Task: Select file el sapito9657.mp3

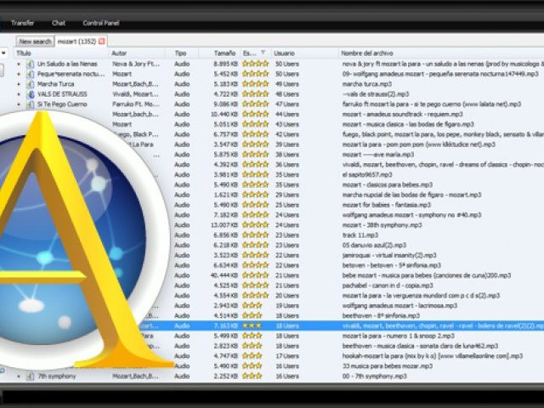Action: click(x=367, y=174)
